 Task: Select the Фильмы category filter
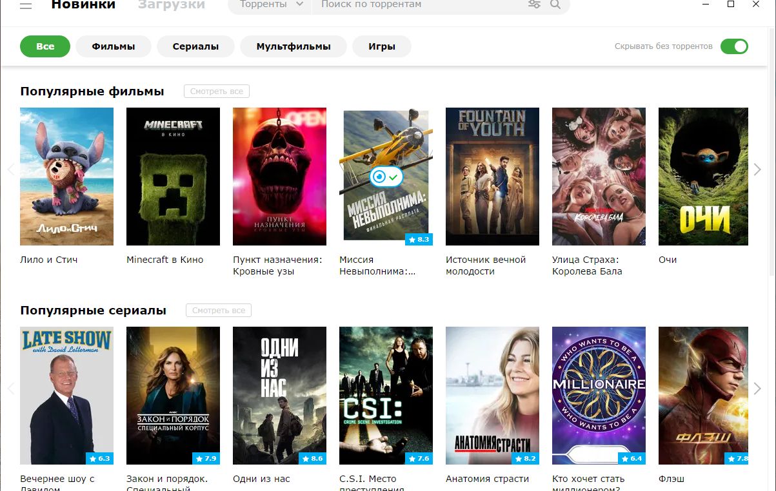pos(114,46)
